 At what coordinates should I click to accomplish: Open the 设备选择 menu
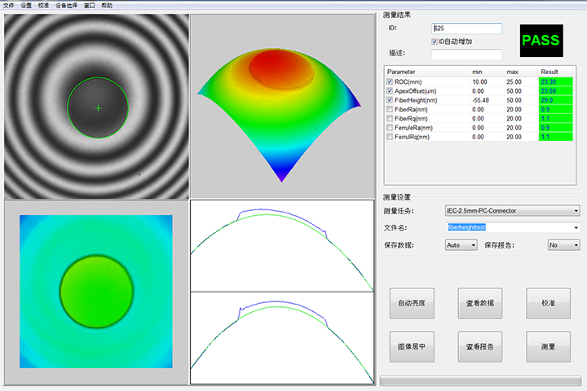point(66,5)
